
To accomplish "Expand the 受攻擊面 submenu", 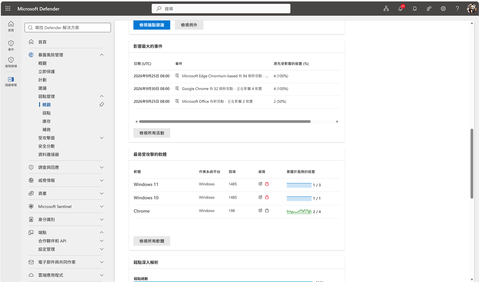I will click(102, 138).
